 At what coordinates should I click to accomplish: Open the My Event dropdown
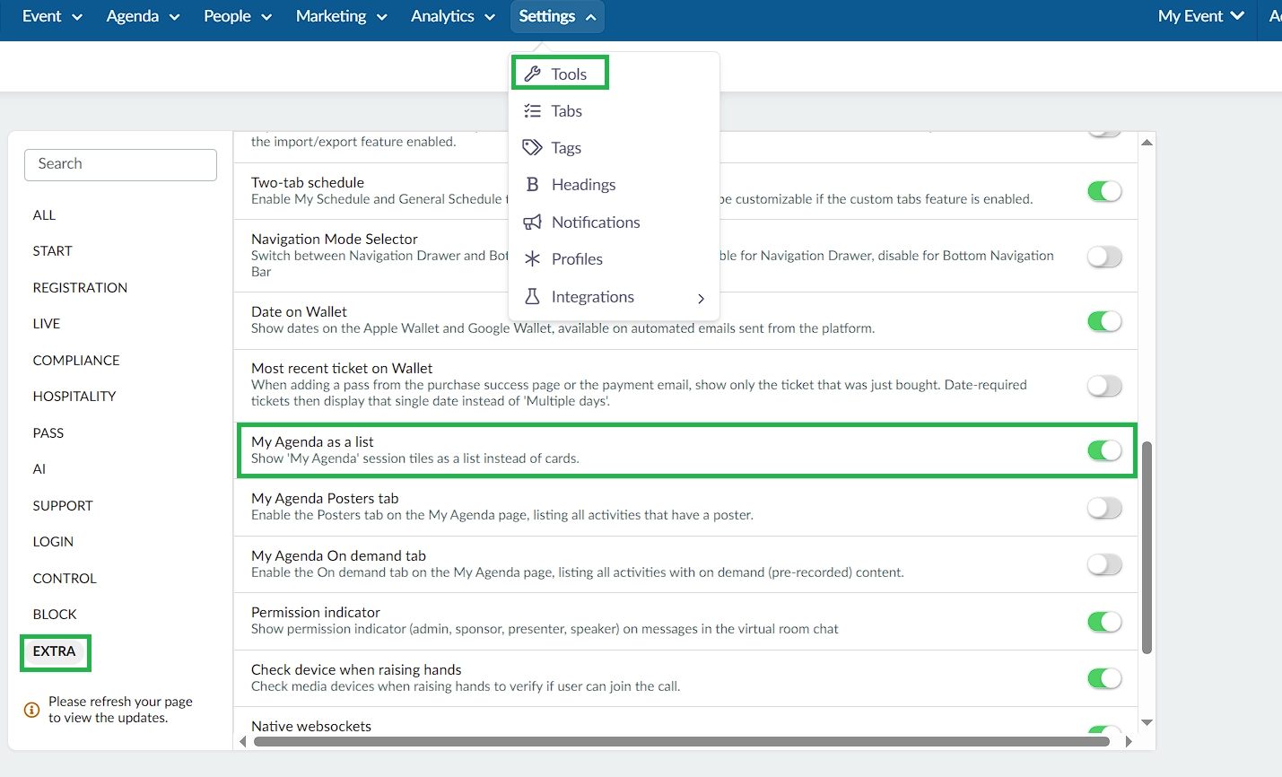click(x=1200, y=16)
